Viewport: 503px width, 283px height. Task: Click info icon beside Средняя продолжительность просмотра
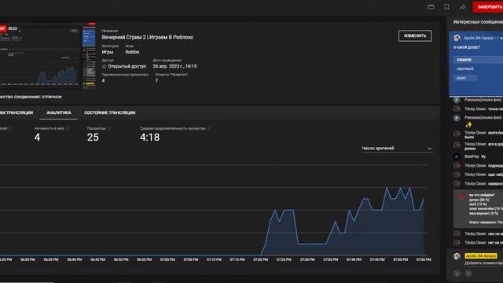(x=209, y=128)
